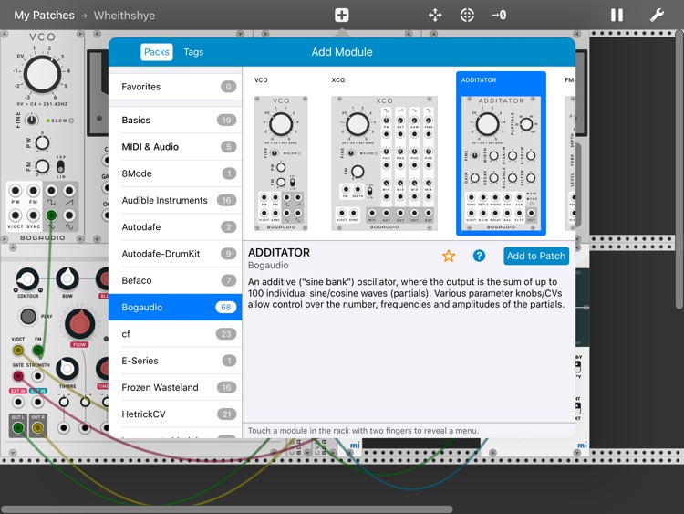Click the rack VCO saw wave output jack

coord(69,191)
